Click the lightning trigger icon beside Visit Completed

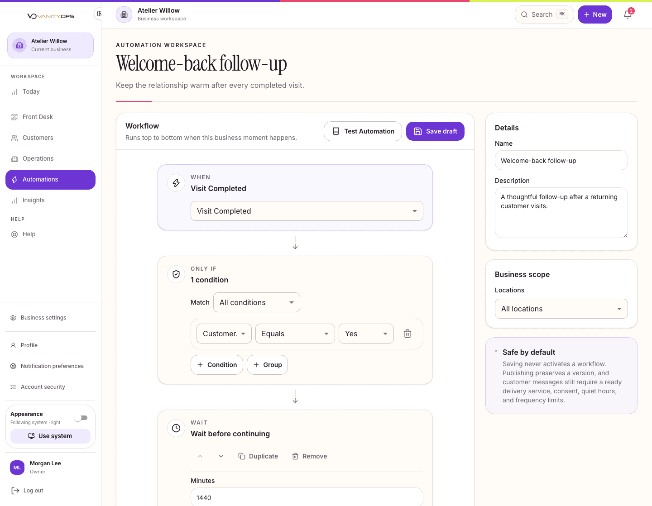[176, 183]
